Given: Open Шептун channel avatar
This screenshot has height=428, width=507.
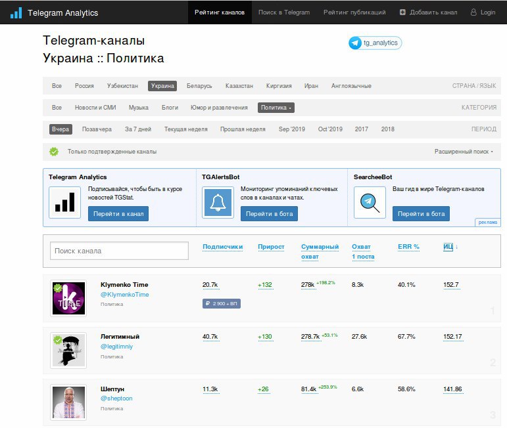Looking at the screenshot, I should click(x=68, y=402).
